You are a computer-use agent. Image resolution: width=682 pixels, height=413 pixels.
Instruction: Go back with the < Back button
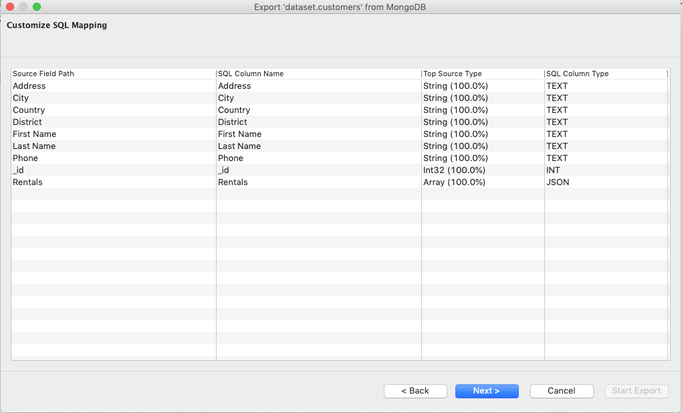click(x=415, y=391)
